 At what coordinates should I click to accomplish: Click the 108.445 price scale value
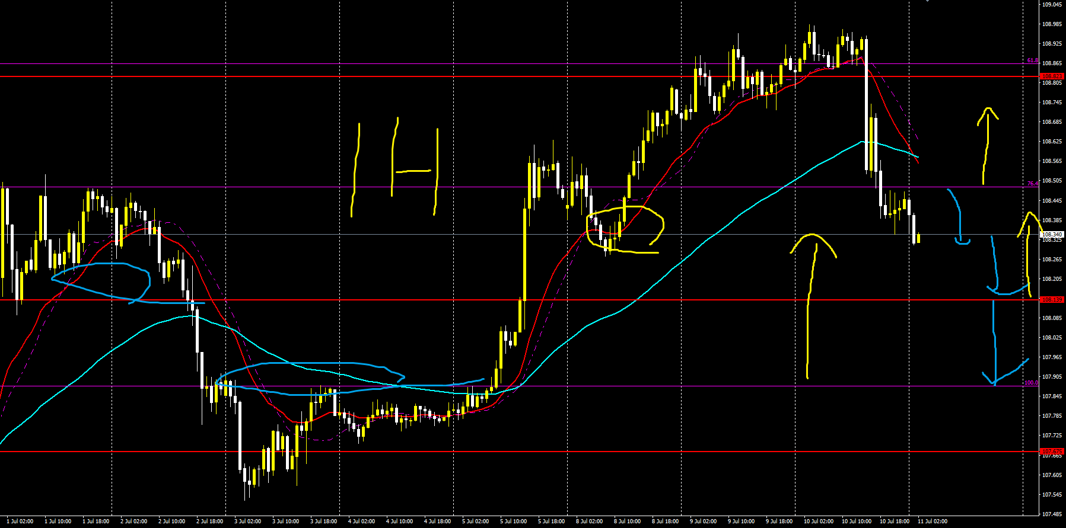[1052, 201]
